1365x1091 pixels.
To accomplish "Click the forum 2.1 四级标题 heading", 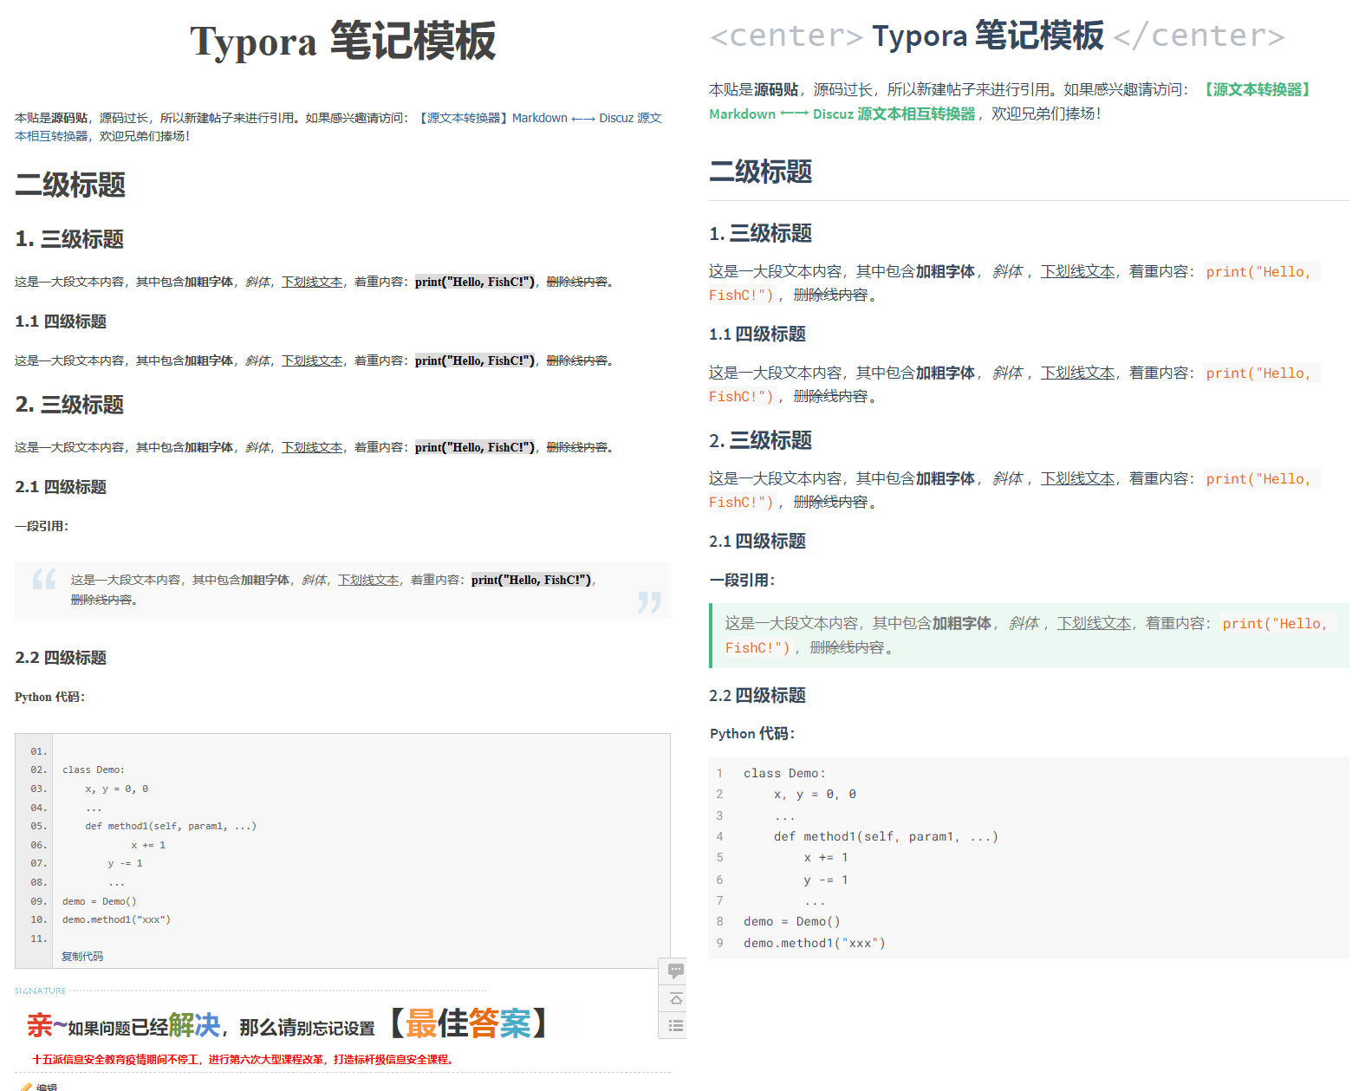I will (x=61, y=487).
